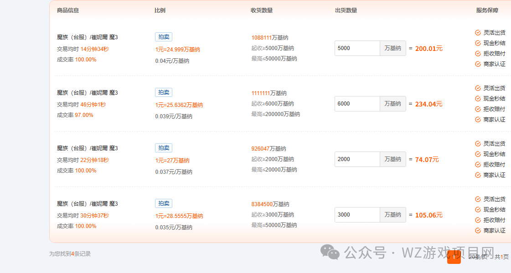Click the 商家认证 icon on the fourth listing
Screen dimensions: 511x273
478,231
